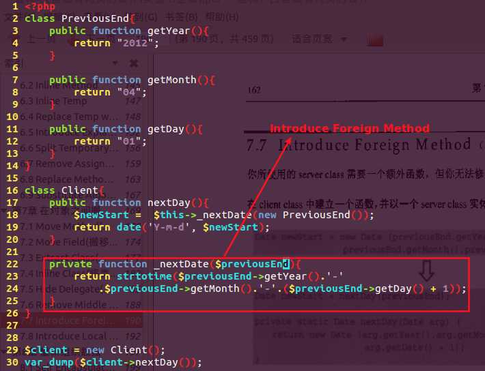The height and width of the screenshot is (371, 485).
Task: Click next page arrow in PDF viewer
Action: pos(72,40)
